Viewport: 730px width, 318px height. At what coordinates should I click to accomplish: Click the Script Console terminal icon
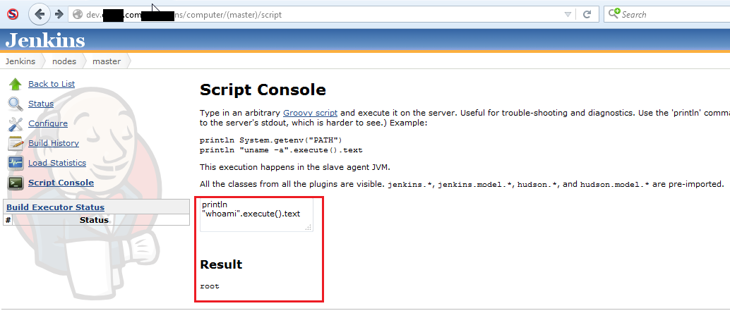point(16,183)
